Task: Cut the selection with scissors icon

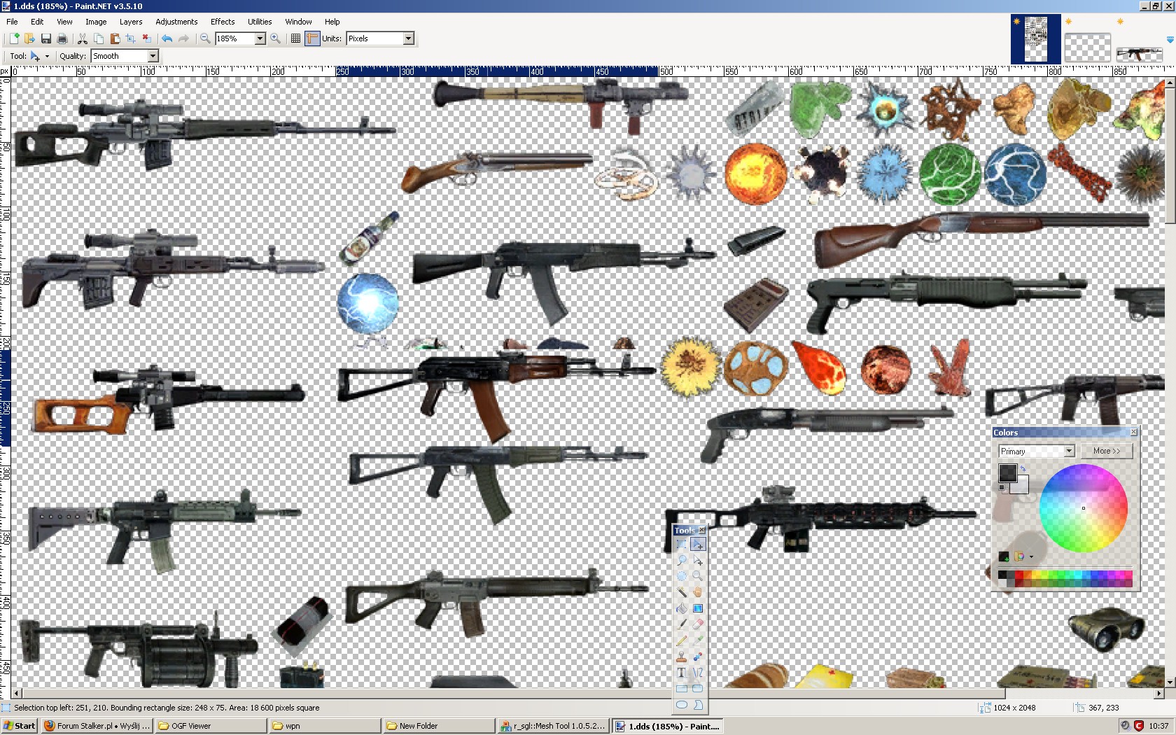Action: point(83,38)
